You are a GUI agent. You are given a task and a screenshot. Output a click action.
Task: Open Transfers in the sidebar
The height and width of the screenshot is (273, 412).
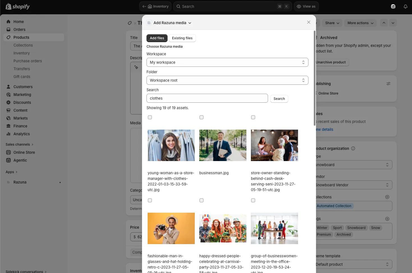coord(22,69)
